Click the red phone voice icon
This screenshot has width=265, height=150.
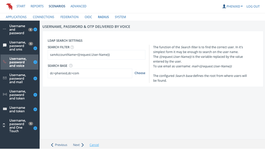[5, 62]
